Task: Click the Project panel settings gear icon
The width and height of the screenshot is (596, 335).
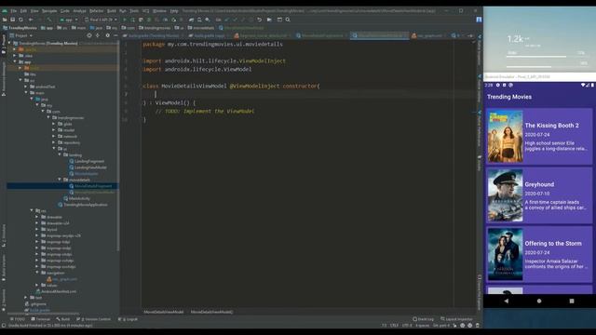Action: [108, 35]
